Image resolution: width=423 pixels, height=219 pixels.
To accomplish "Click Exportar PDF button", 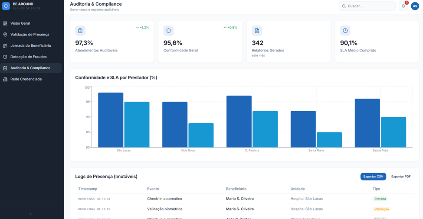I will click(401, 177).
